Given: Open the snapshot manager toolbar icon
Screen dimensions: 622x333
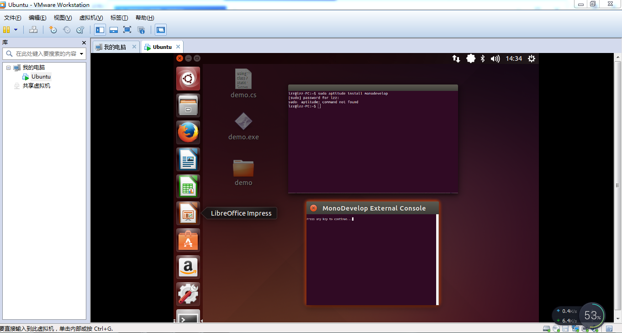Looking at the screenshot, I should click(x=80, y=30).
